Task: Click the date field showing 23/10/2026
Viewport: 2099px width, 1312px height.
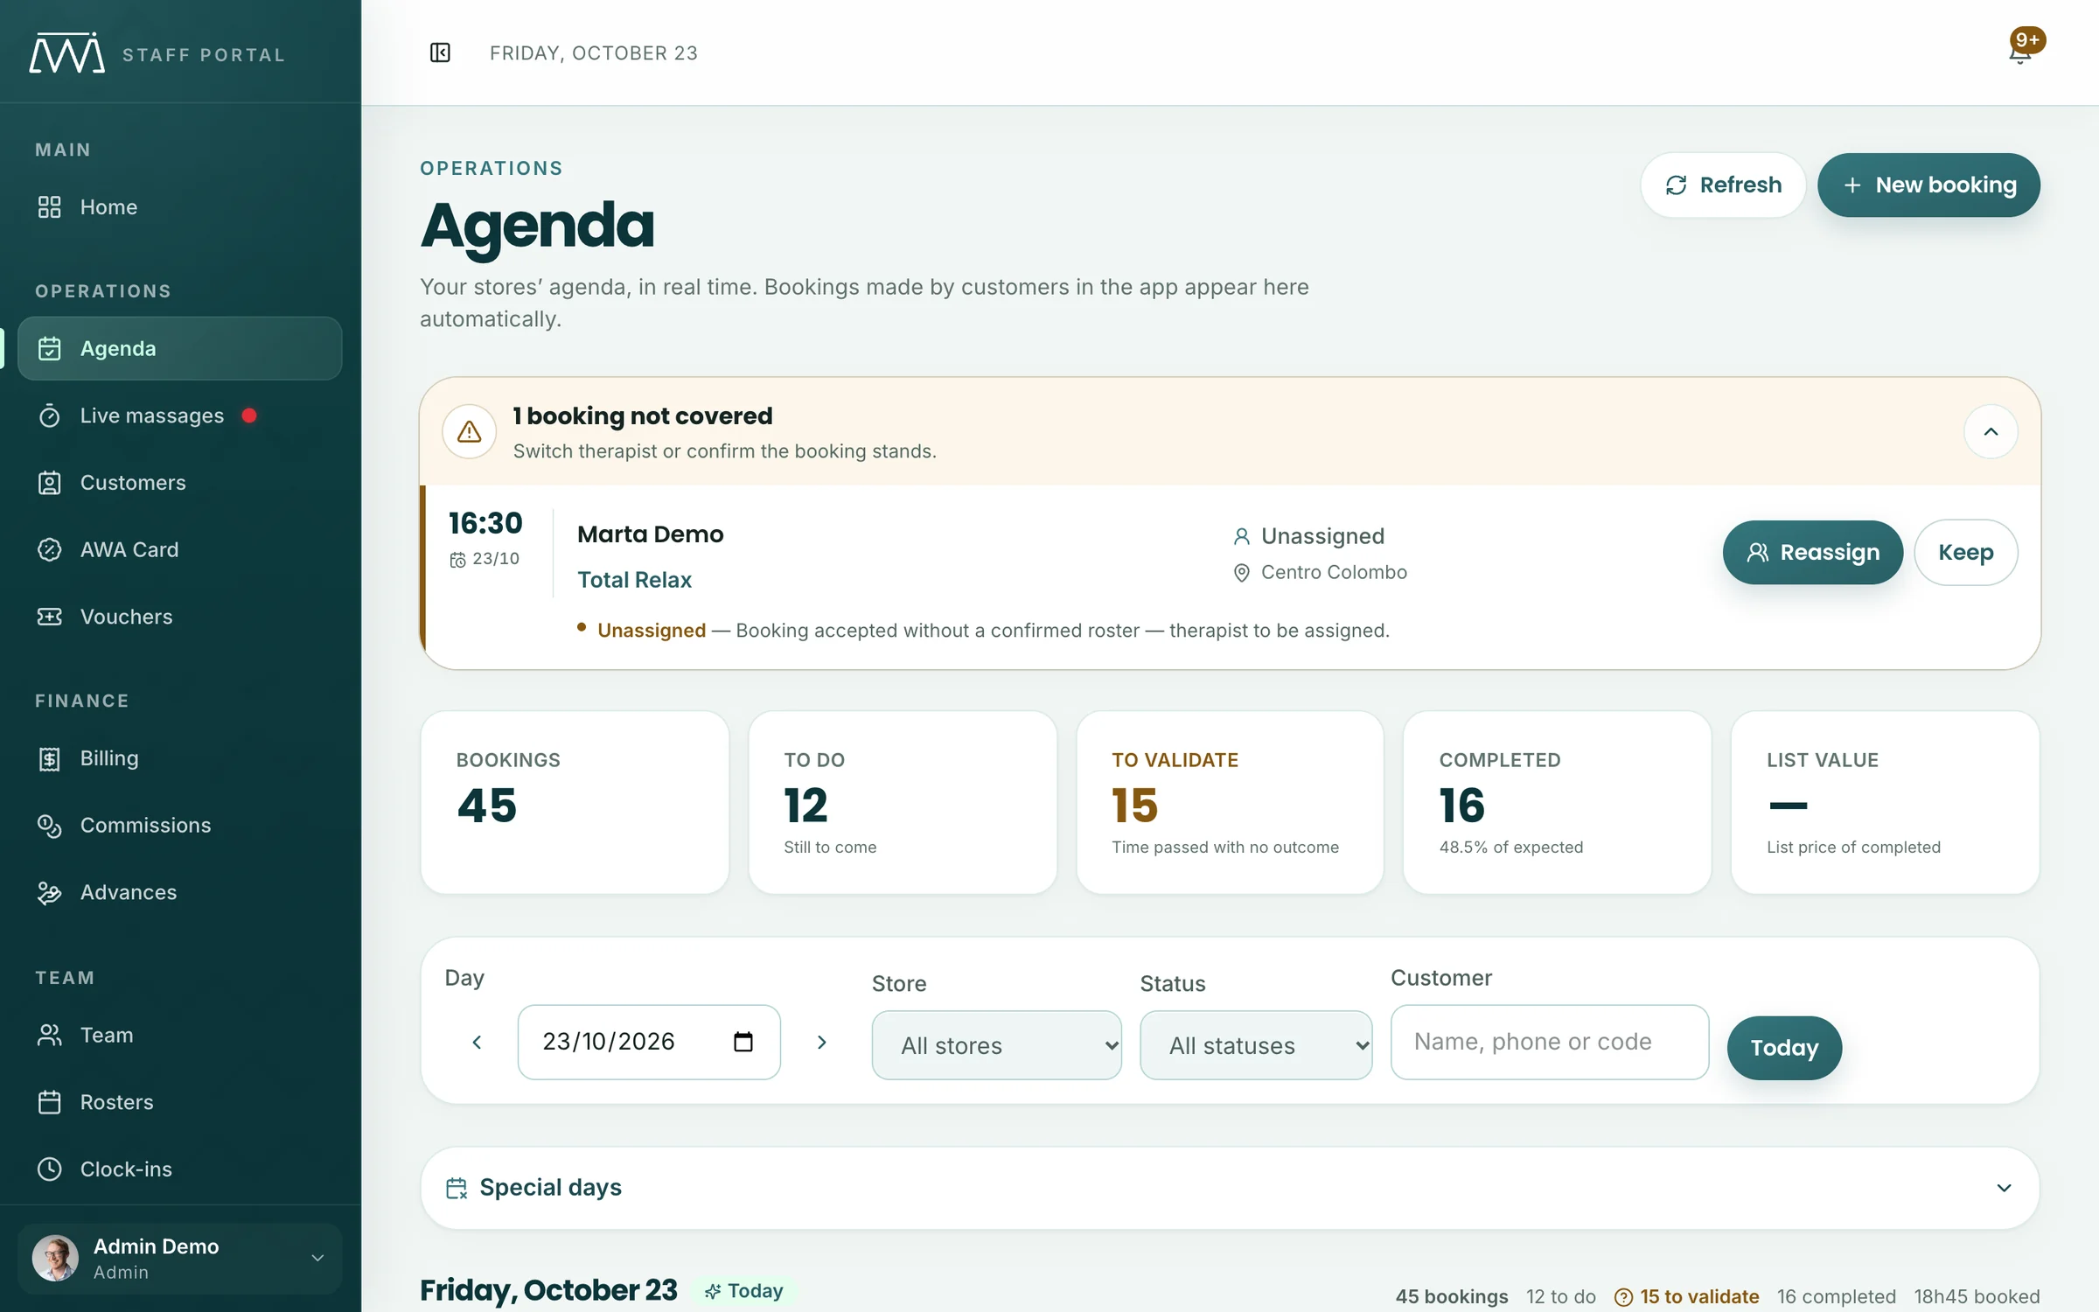Action: 649,1042
